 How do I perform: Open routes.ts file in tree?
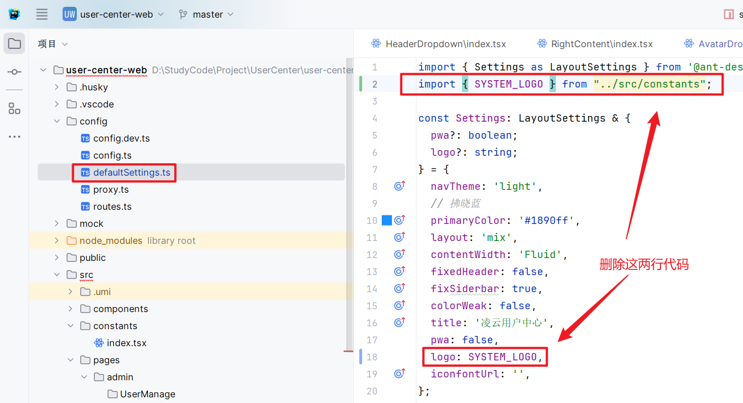click(x=112, y=206)
